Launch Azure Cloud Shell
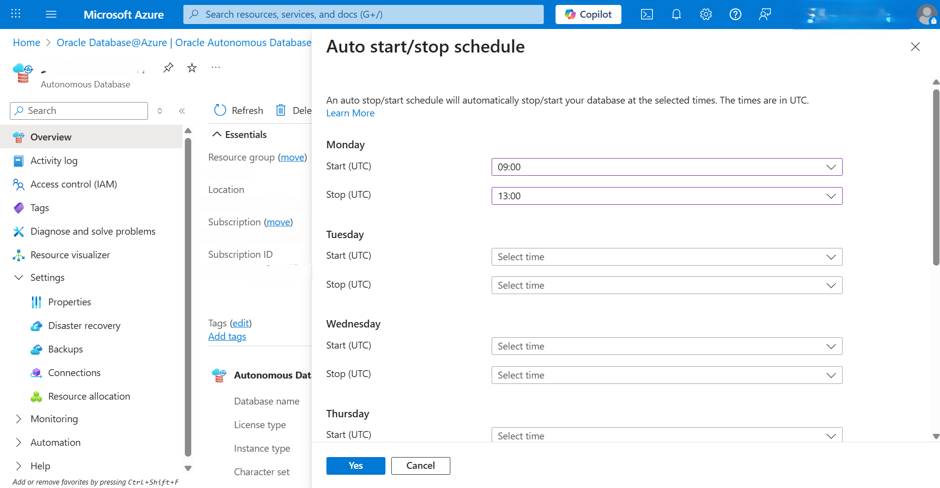The image size is (940, 488). click(646, 14)
